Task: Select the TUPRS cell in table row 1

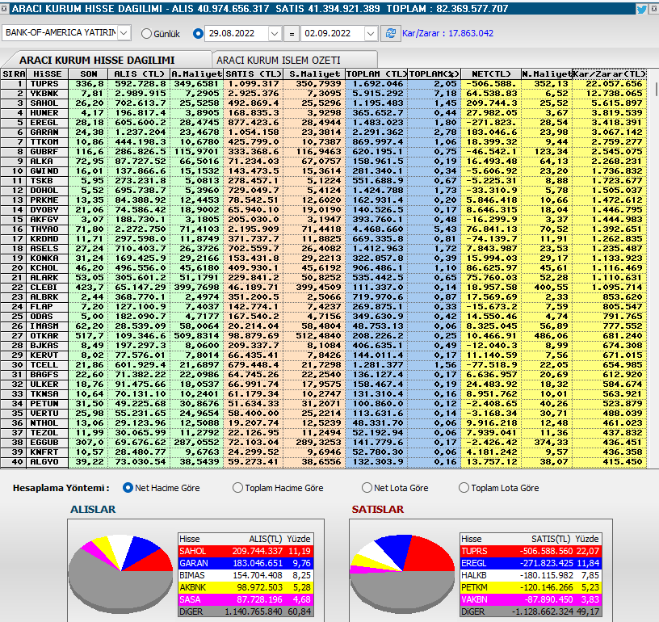Action: (x=48, y=84)
